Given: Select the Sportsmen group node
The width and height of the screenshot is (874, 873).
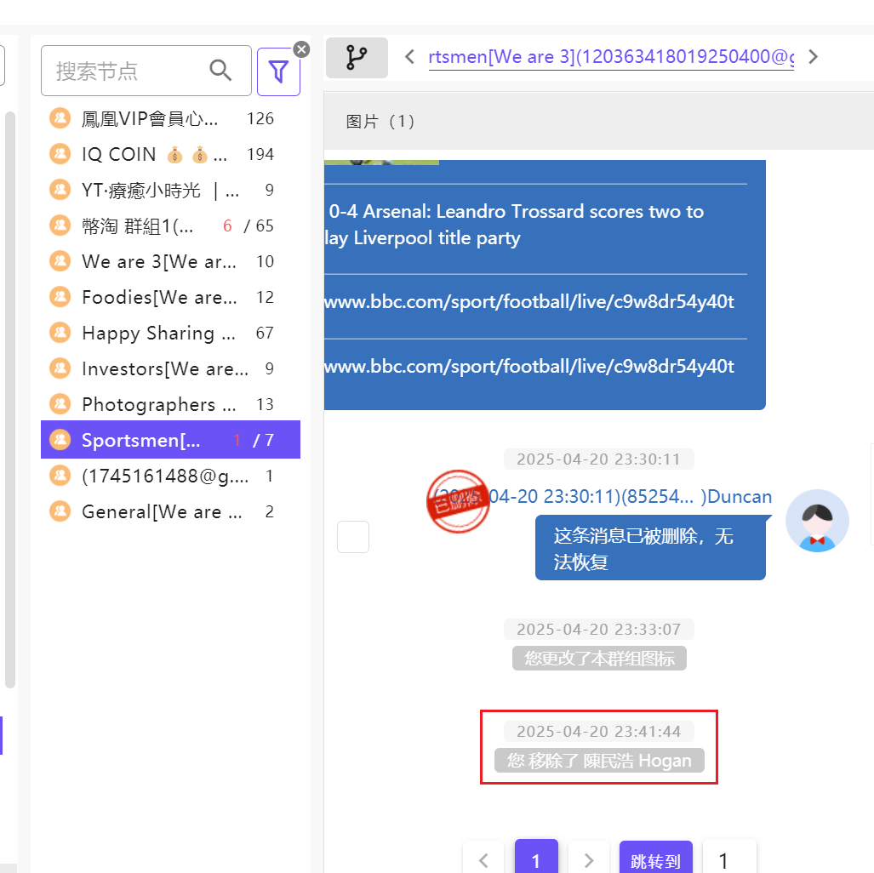Looking at the screenshot, I should click(141, 440).
